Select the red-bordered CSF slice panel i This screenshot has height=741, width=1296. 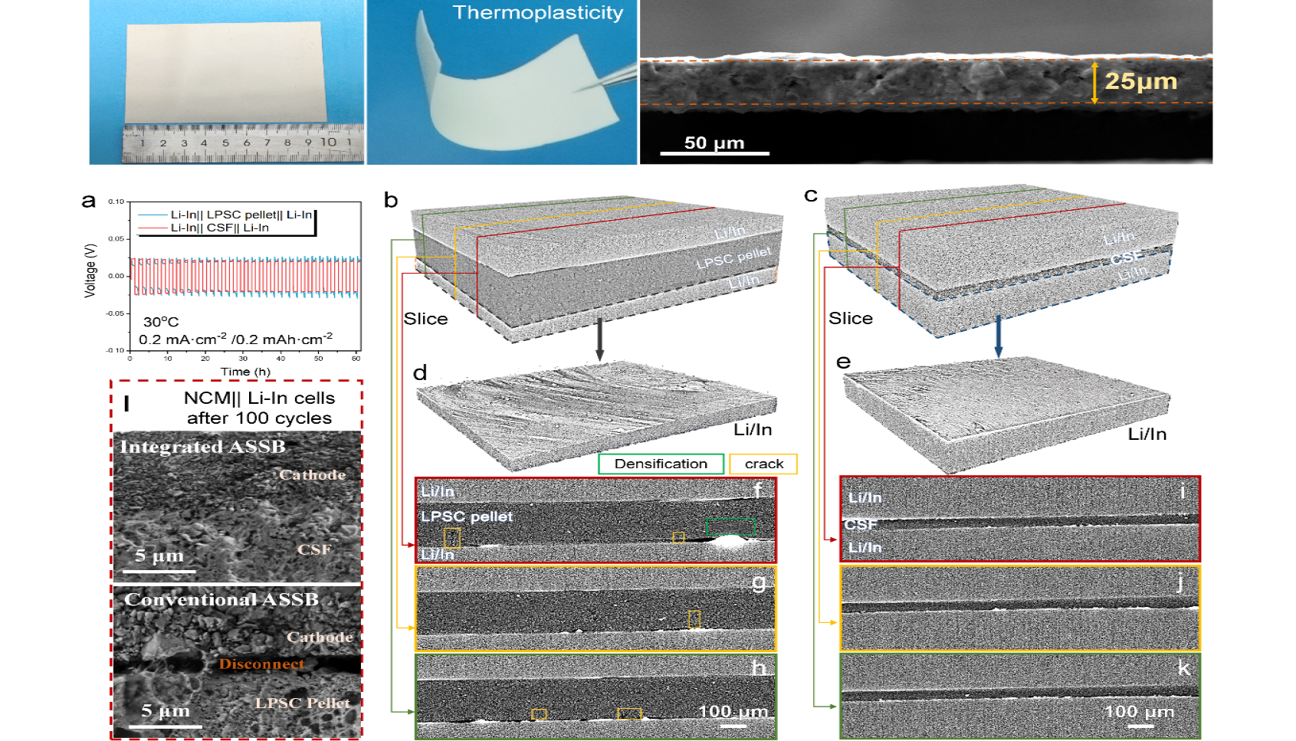coord(1019,519)
